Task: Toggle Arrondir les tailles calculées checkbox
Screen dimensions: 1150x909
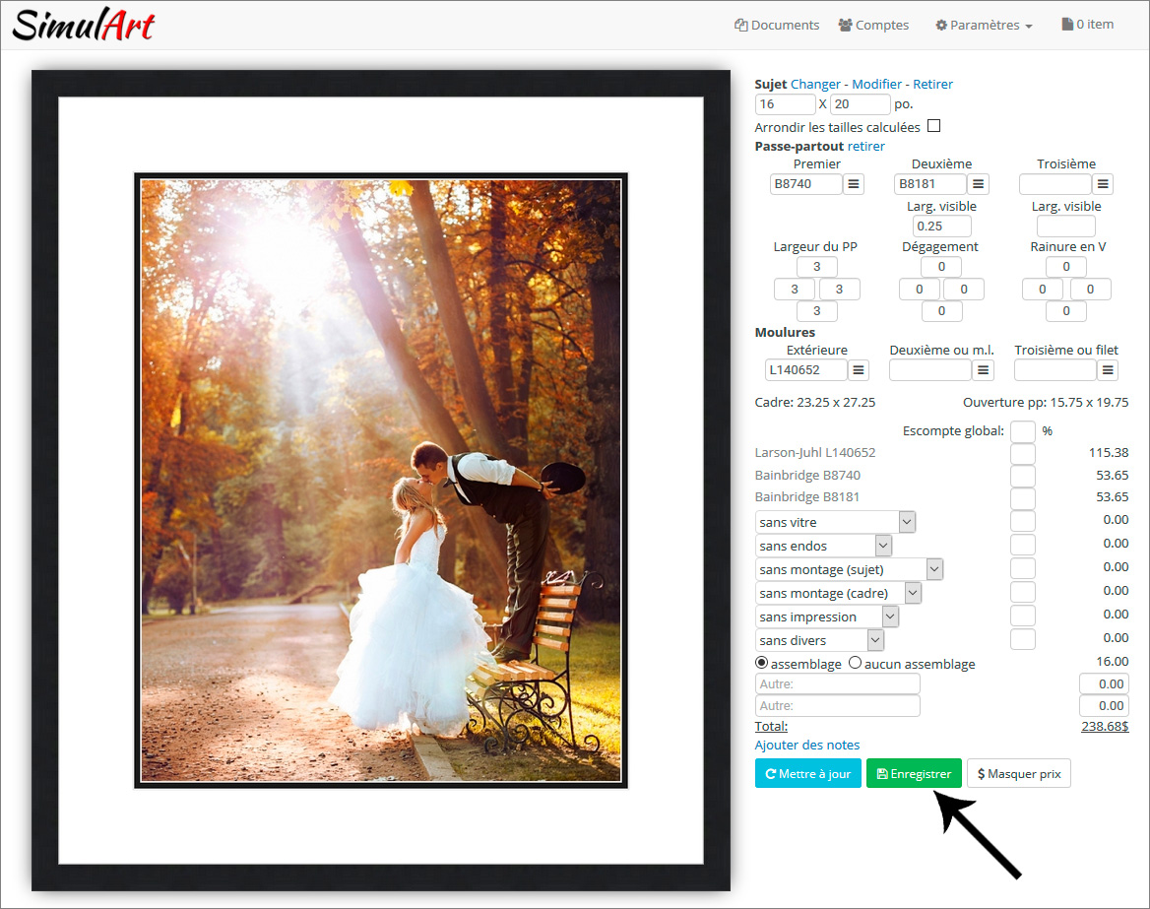Action: (x=933, y=126)
